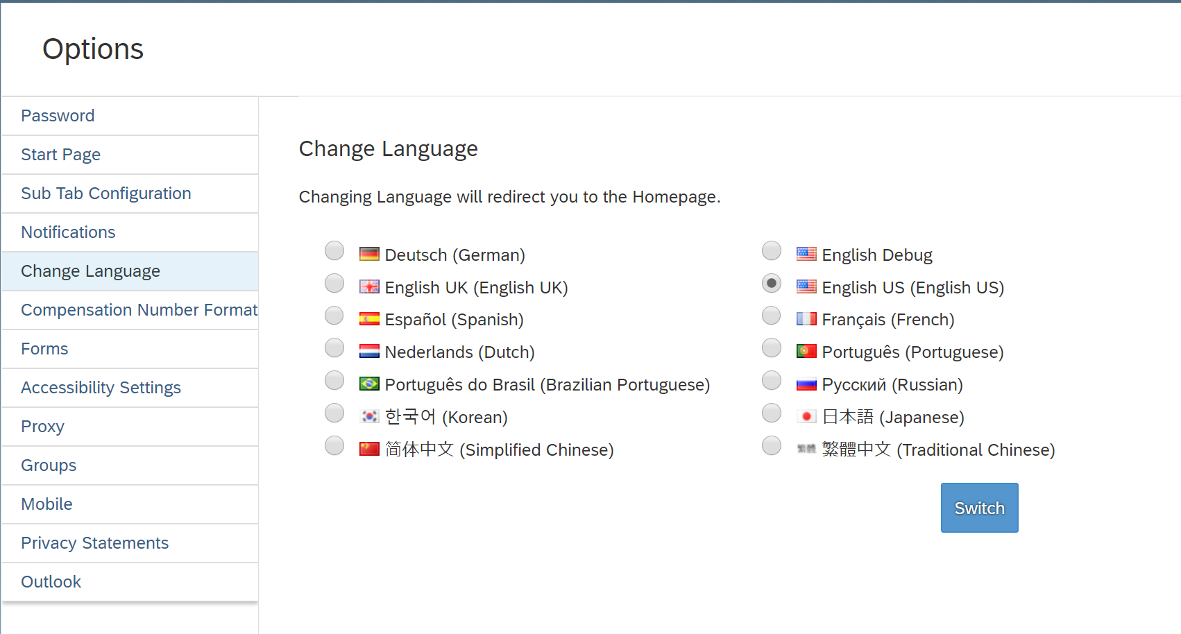Click the 日本語 (Japanese) label

coord(893,417)
